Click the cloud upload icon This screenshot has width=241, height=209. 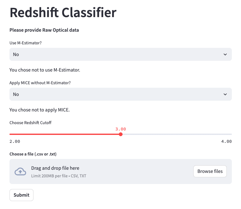(20, 171)
